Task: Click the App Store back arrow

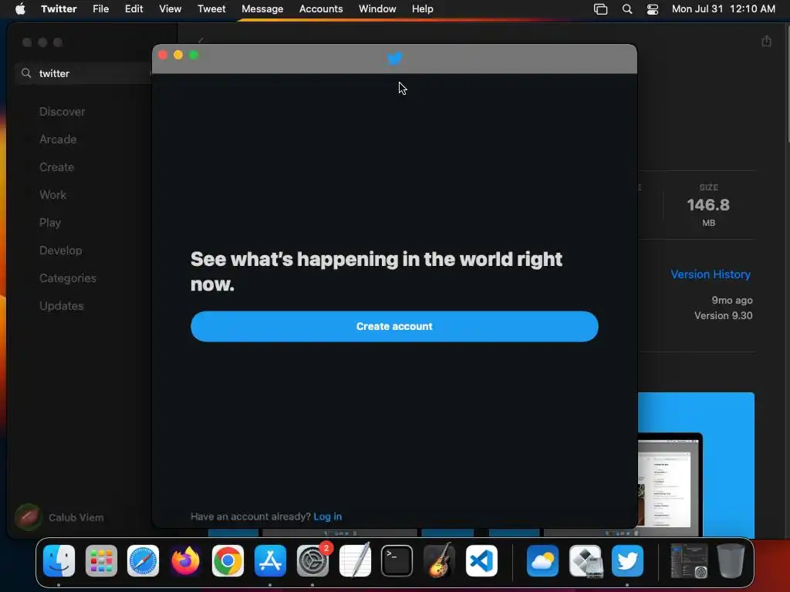Action: coord(201,40)
